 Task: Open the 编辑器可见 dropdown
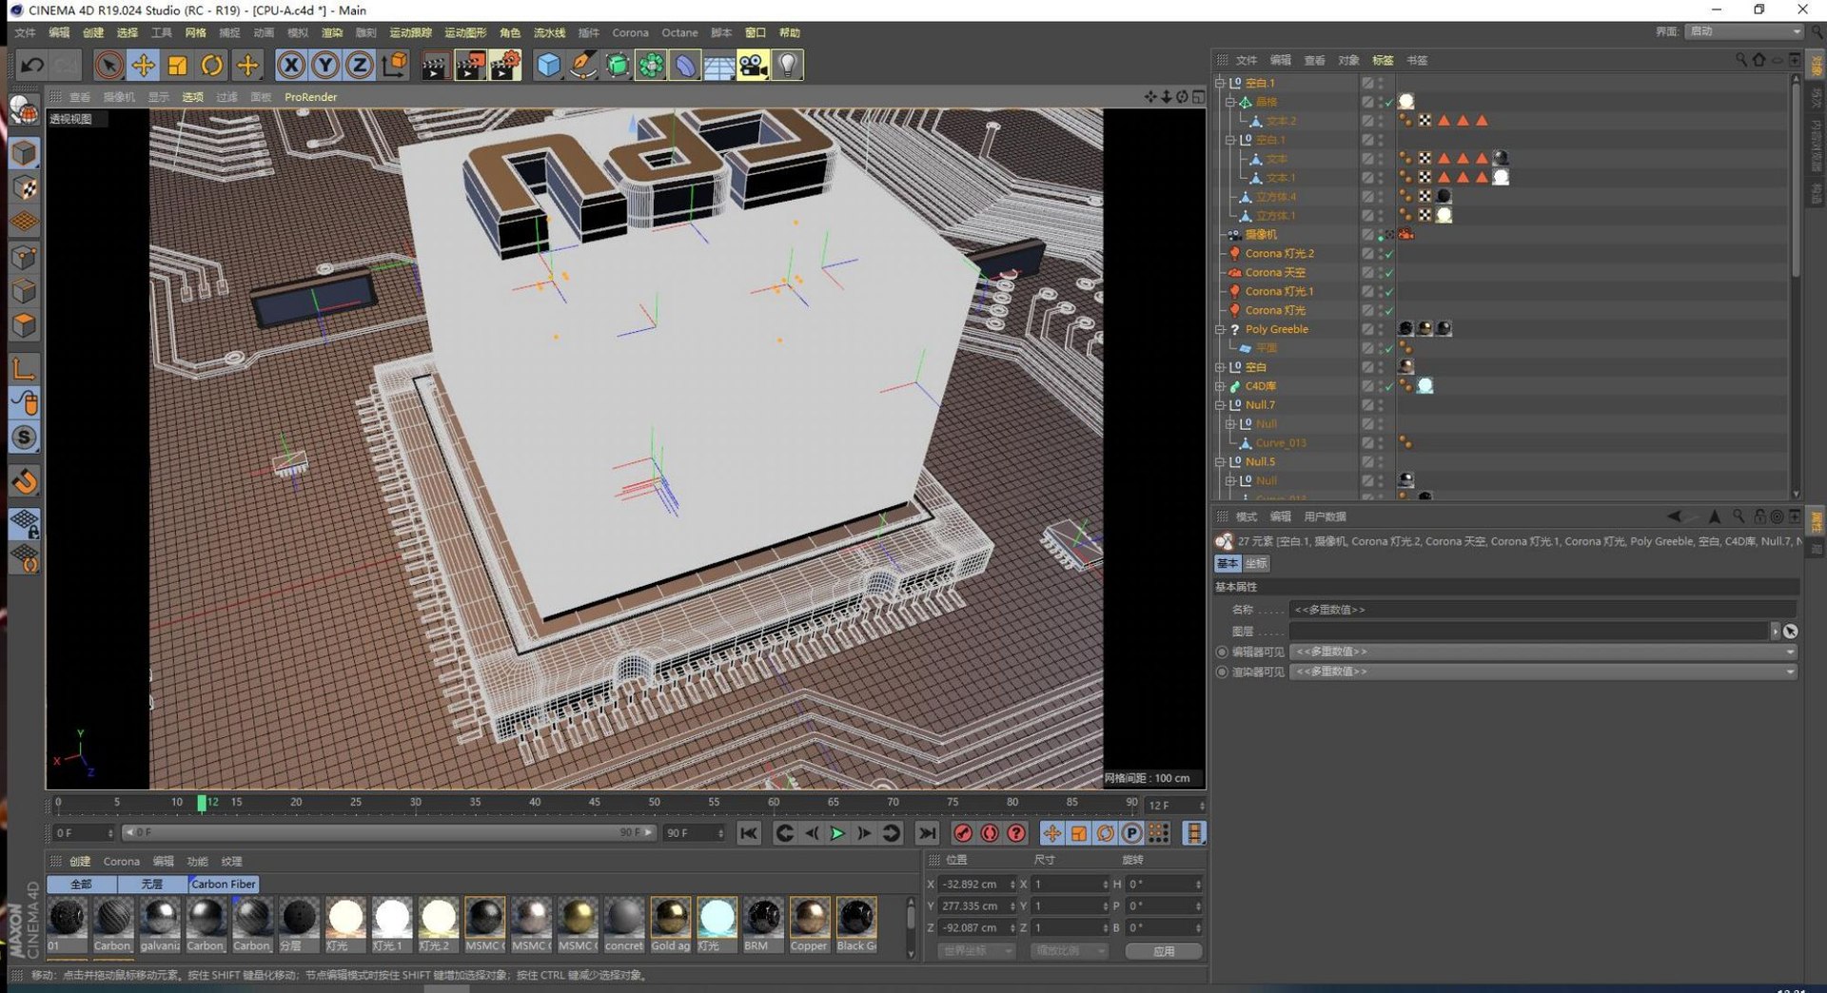coord(1543,652)
